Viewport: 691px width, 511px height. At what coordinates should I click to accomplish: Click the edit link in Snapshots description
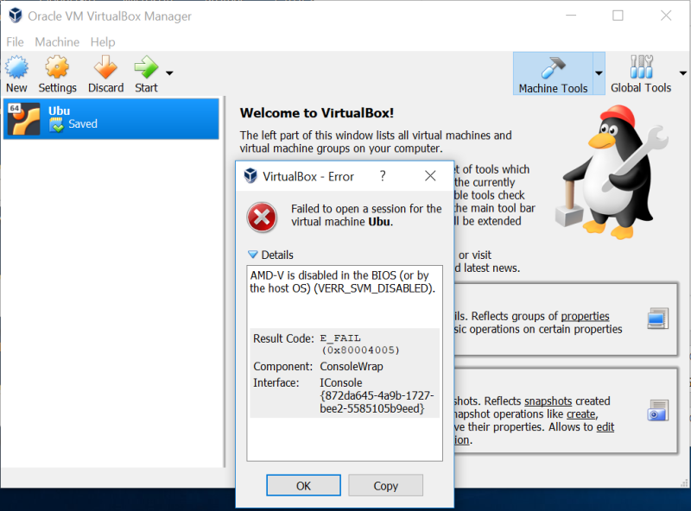click(605, 426)
